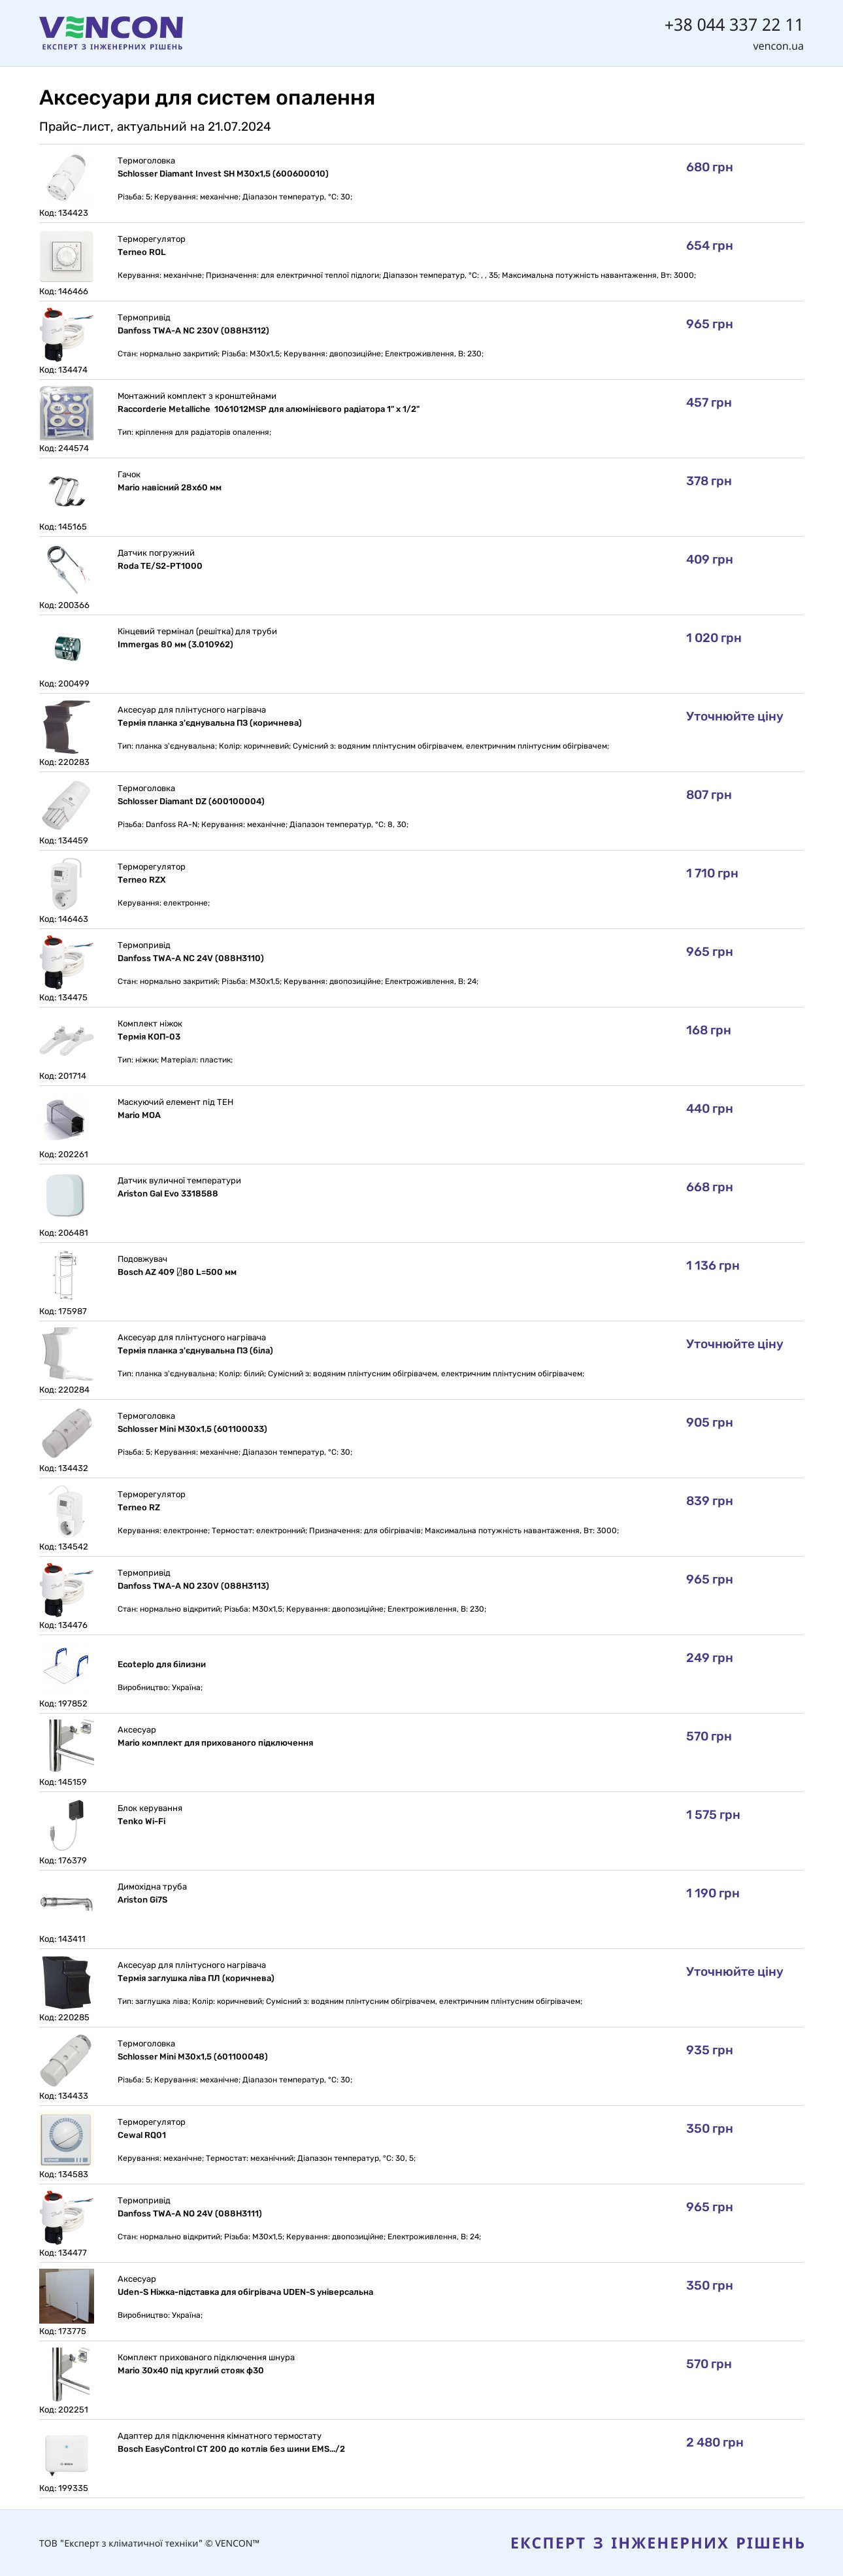Select Bosch EasyControl CT 200 adapter title
The image size is (843, 2576).
[231, 2449]
